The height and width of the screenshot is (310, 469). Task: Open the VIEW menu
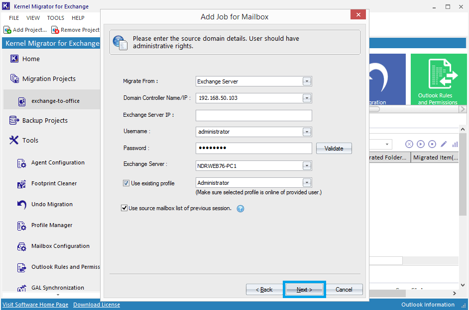pyautogui.click(x=33, y=18)
